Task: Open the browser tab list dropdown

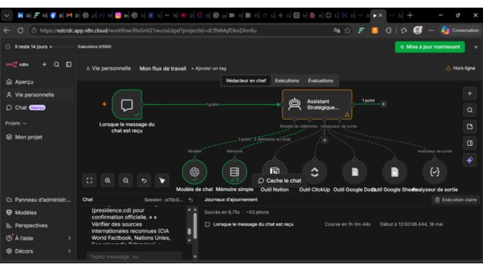Action: (7, 15)
